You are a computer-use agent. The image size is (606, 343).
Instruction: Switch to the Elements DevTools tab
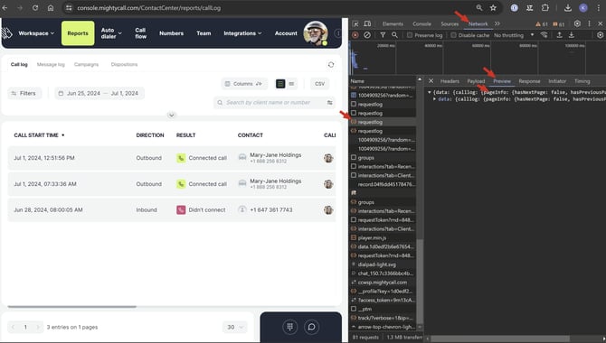tap(393, 23)
